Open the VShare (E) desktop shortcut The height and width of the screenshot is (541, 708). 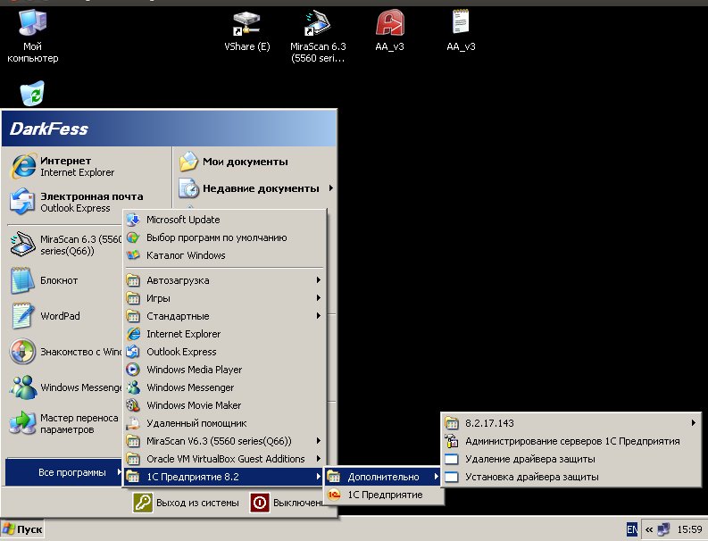click(247, 31)
